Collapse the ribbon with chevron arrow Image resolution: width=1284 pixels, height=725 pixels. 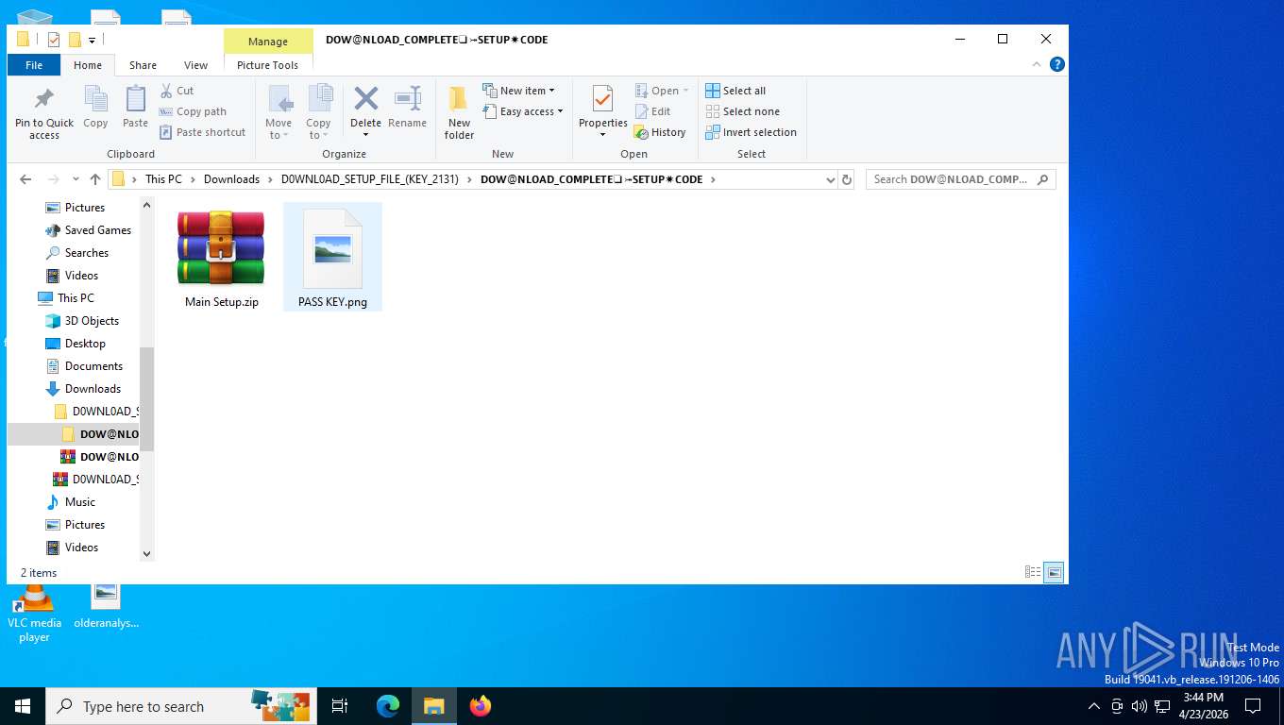pos(1037,65)
